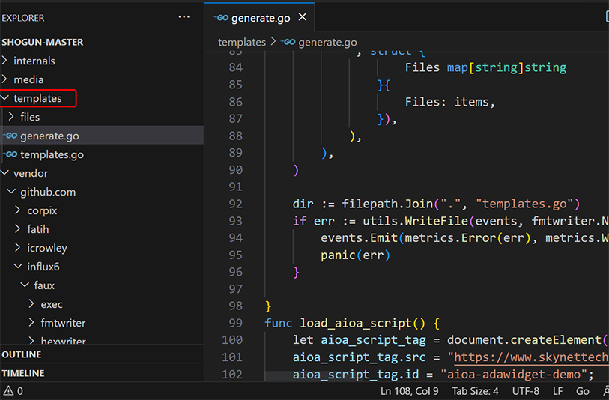The width and height of the screenshot is (609, 400).
Task: Collapse the vendor folder
Action: (30, 173)
